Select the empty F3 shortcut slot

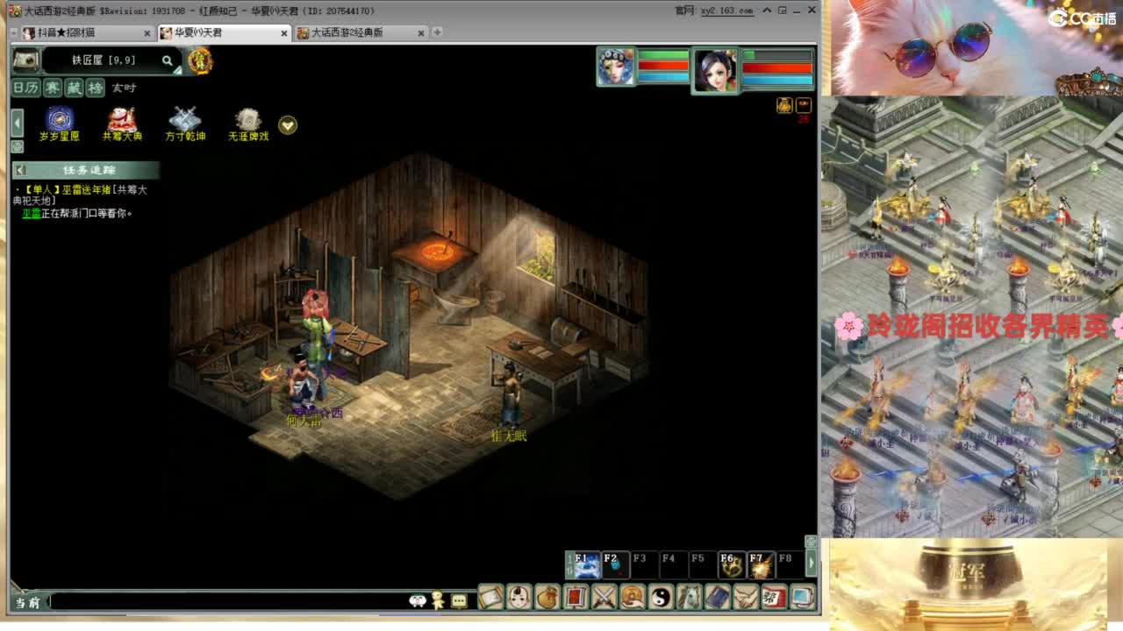(645, 564)
